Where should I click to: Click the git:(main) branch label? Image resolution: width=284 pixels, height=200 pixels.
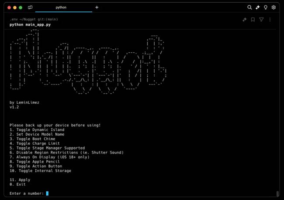(x=48, y=19)
